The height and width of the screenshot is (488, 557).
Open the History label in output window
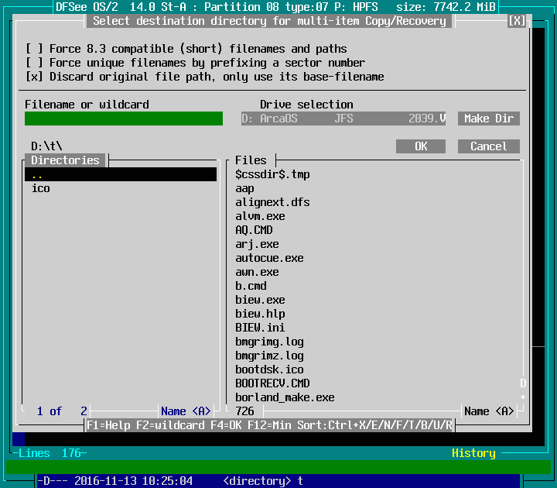[473, 453]
